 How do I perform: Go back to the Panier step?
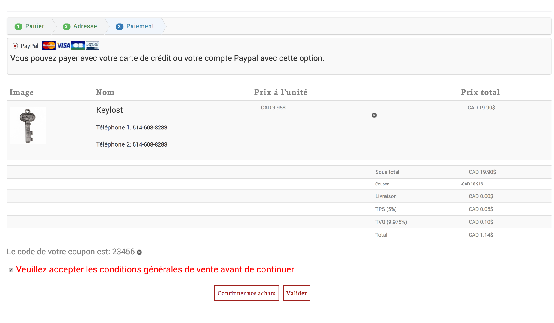click(x=30, y=26)
